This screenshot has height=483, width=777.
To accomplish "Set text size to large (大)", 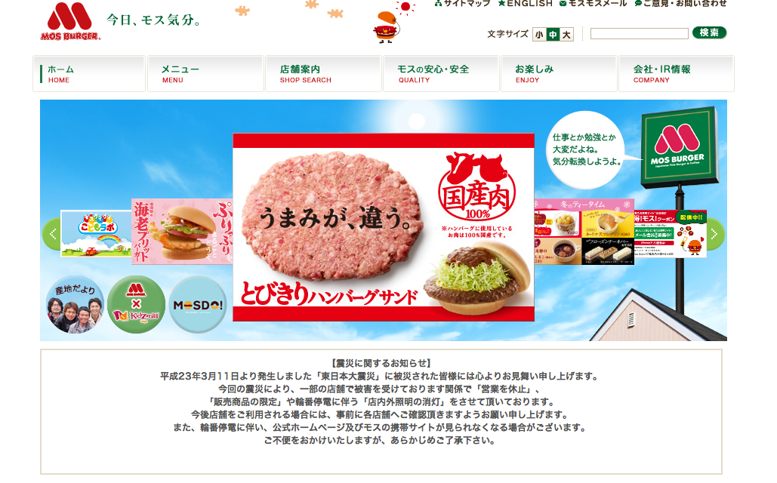I will (566, 34).
